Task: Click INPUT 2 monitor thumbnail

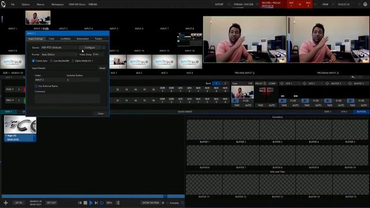Action: pyautogui.click(x=38, y=18)
